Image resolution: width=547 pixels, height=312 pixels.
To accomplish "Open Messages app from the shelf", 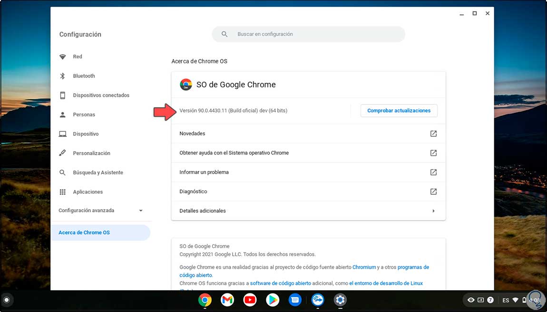I will click(x=295, y=300).
